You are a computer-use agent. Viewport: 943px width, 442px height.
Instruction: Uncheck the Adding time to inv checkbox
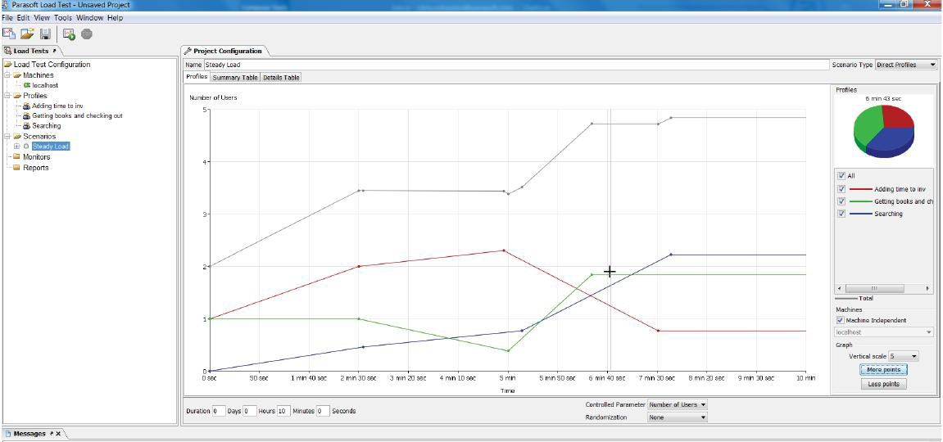(x=841, y=188)
